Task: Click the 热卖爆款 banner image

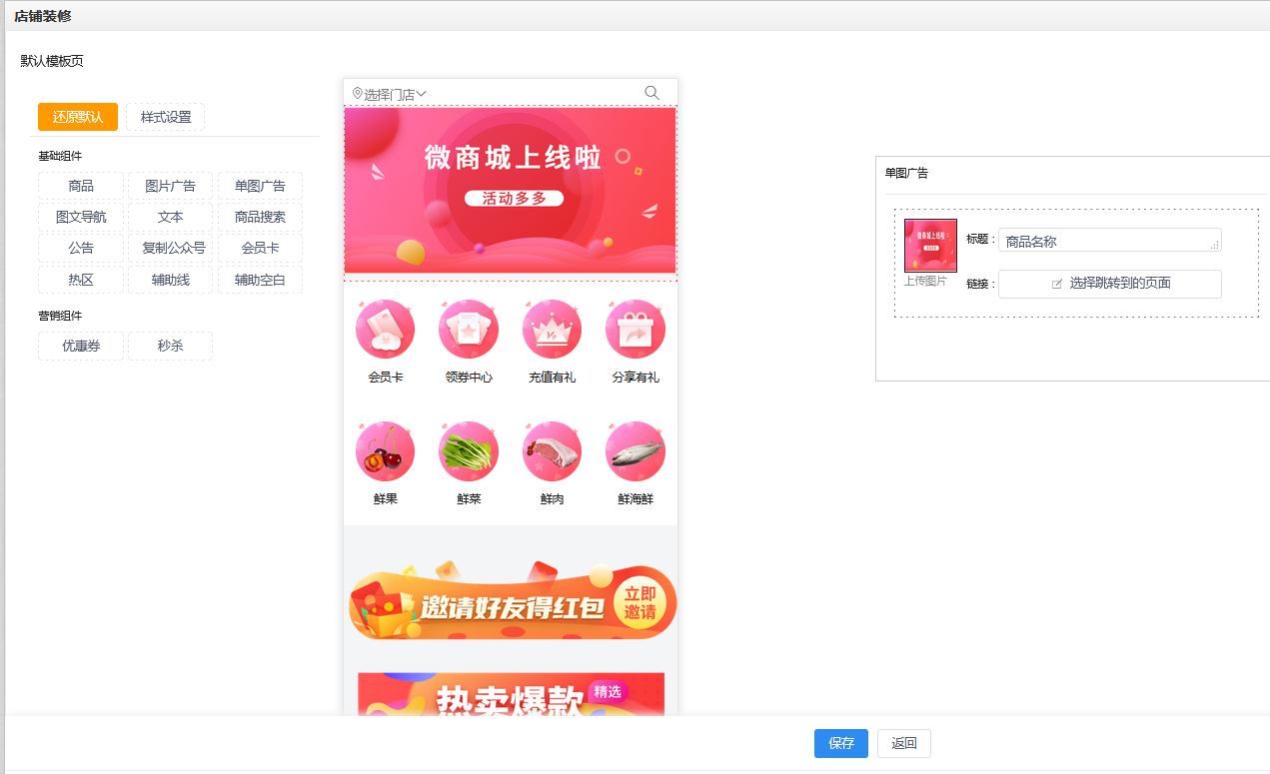Action: pos(511,694)
